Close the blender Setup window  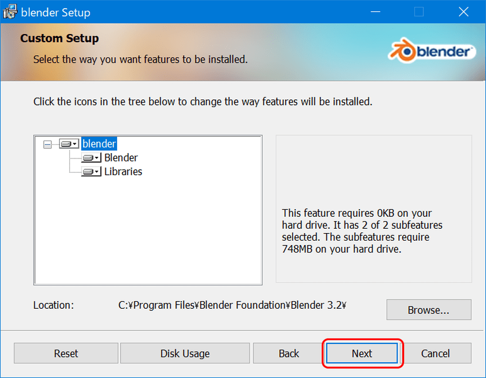click(x=463, y=11)
